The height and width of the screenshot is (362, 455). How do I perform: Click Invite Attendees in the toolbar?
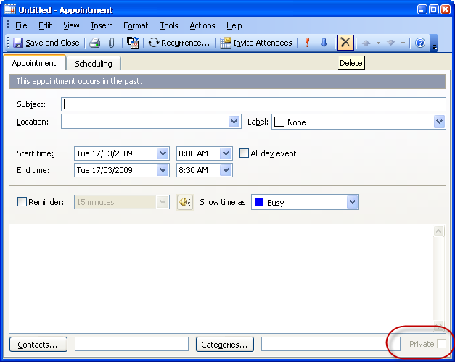click(256, 43)
